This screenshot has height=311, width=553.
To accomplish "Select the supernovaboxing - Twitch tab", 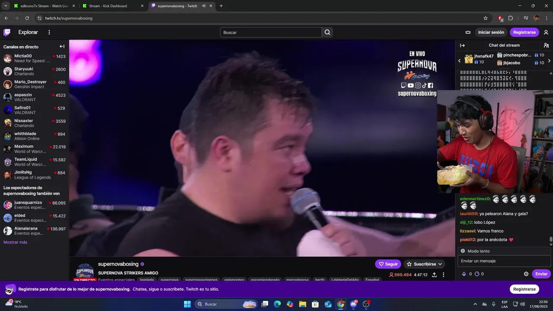I will (x=181, y=6).
